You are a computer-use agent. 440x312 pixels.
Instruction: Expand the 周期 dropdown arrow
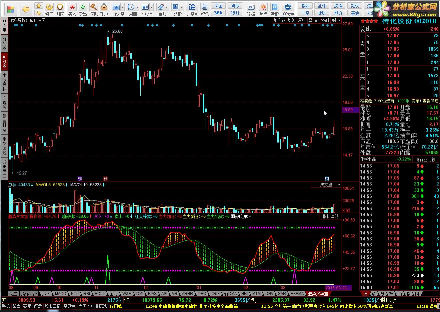[x=137, y=7]
